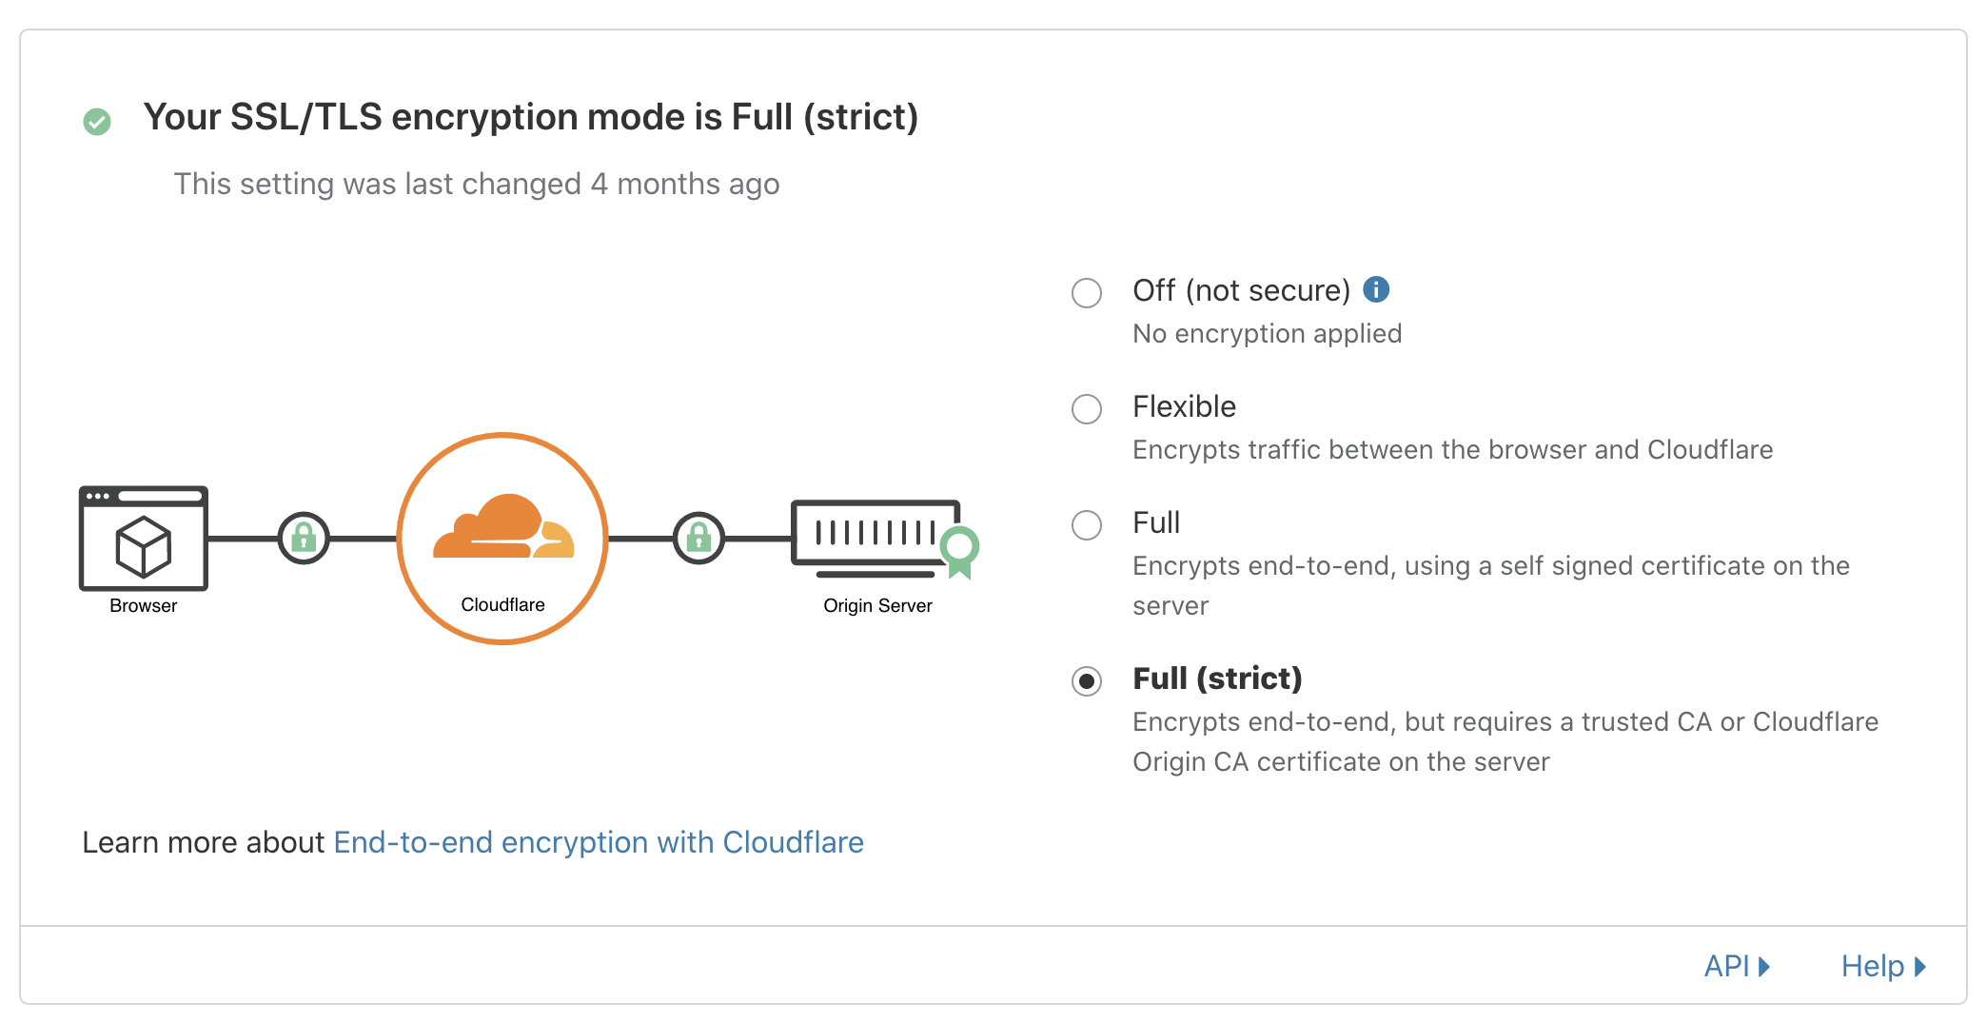Click the Off (not secure) label text
The width and height of the screenshot is (1987, 1022).
(1241, 290)
